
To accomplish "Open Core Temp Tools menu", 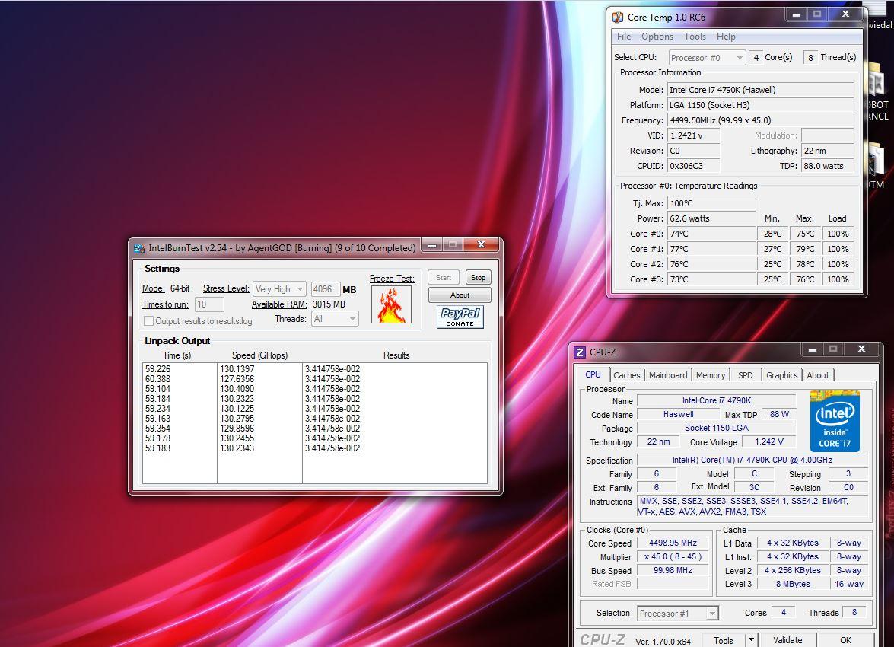I will (695, 37).
